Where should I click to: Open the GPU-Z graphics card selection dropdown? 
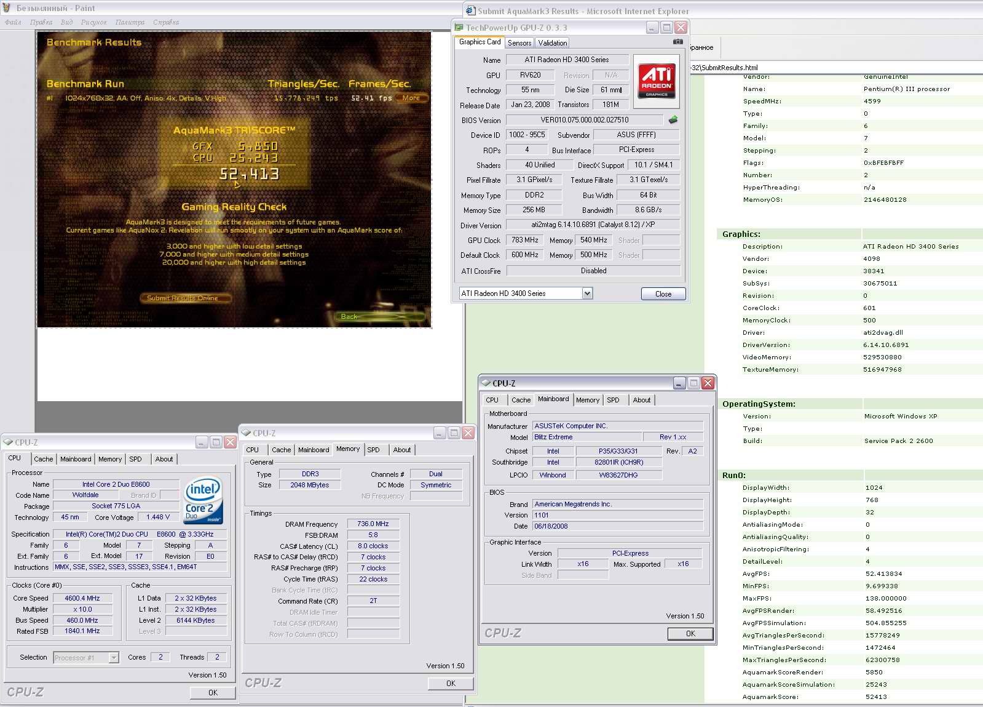click(587, 294)
